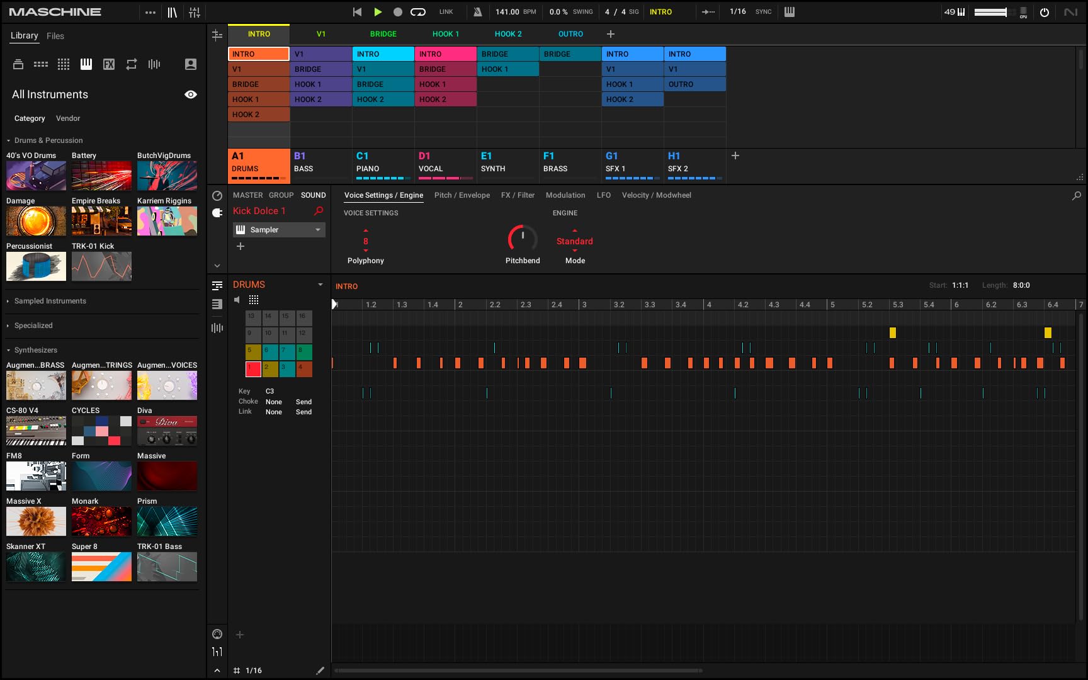
Task: Select the FX filter icon in Library
Action: (x=108, y=64)
